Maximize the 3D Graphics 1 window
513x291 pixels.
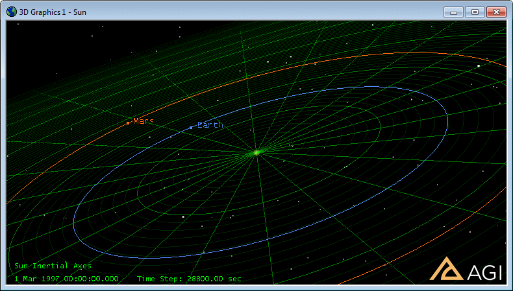click(x=474, y=12)
